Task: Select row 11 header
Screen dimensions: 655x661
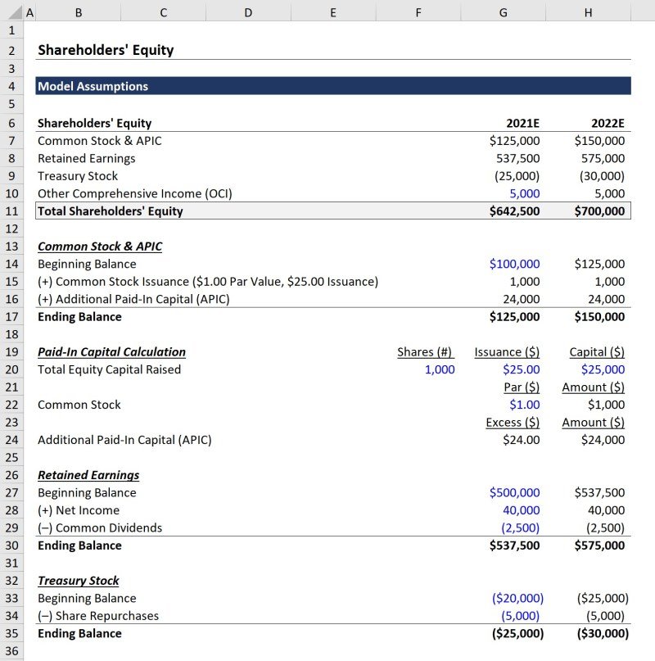Action: (12, 211)
